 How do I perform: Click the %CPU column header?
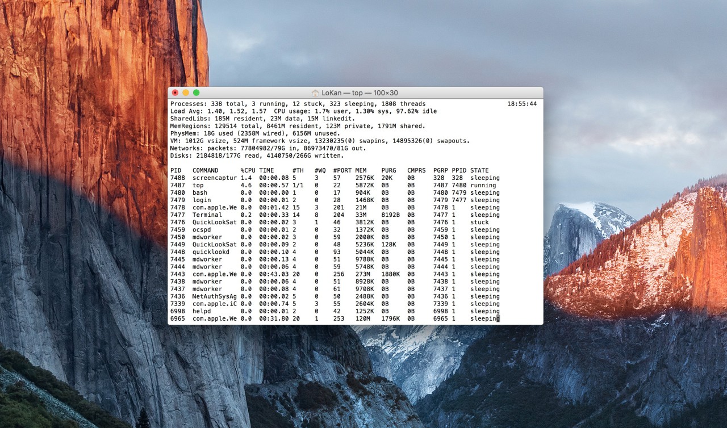tap(248, 170)
